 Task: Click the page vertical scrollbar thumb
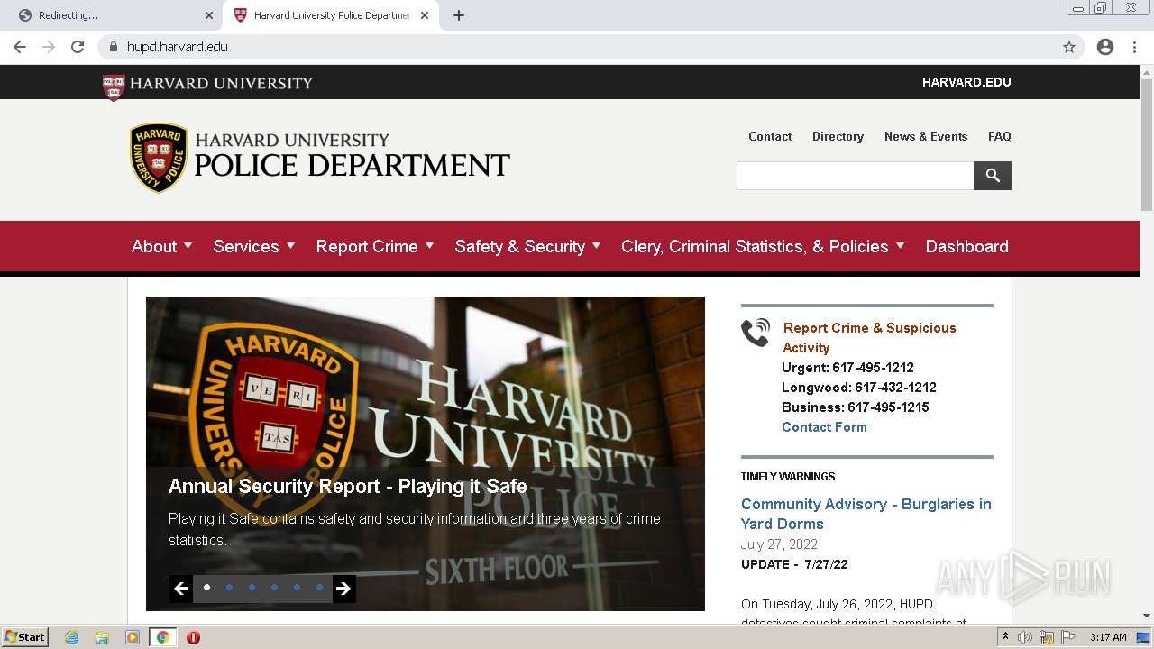pyautogui.click(x=1147, y=144)
